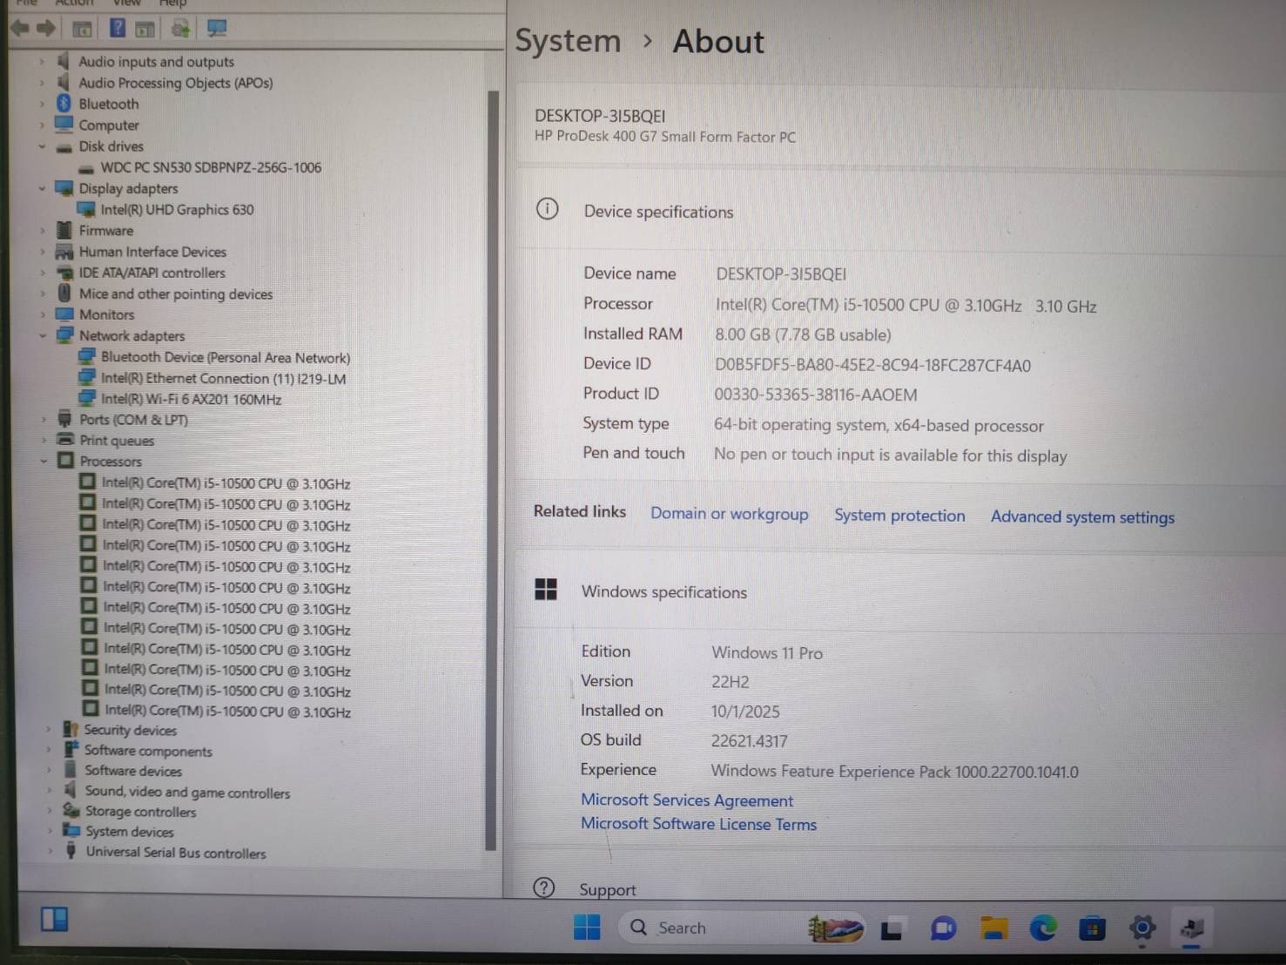Open Advanced system settings link

coord(1082,517)
